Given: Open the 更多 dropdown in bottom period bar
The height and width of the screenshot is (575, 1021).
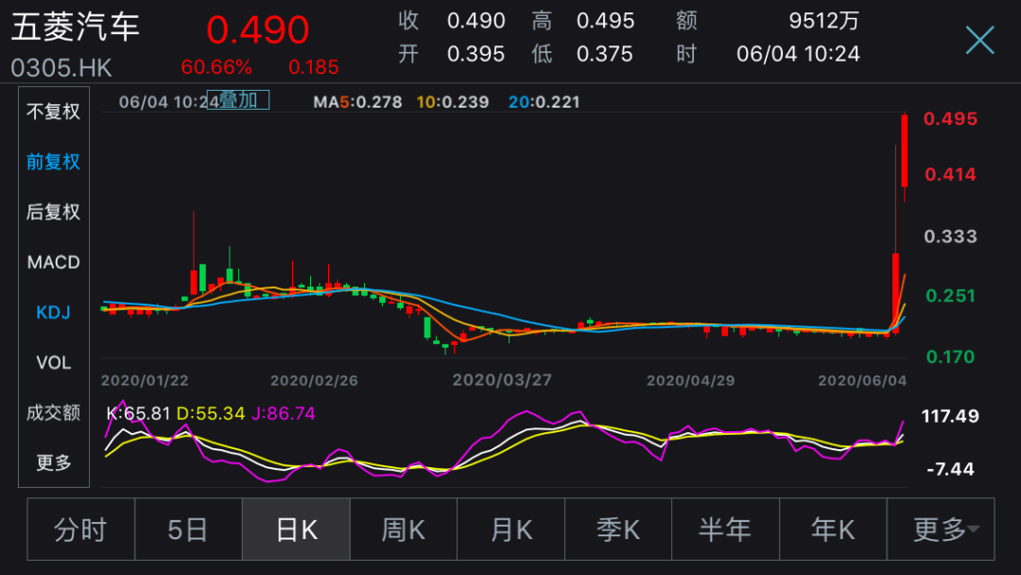Looking at the screenshot, I should pos(941,530).
